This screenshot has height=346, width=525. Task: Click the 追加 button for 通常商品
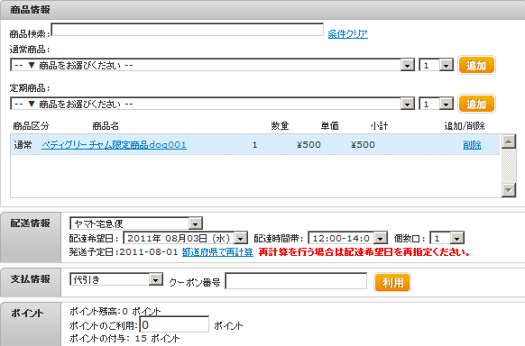[x=476, y=65]
